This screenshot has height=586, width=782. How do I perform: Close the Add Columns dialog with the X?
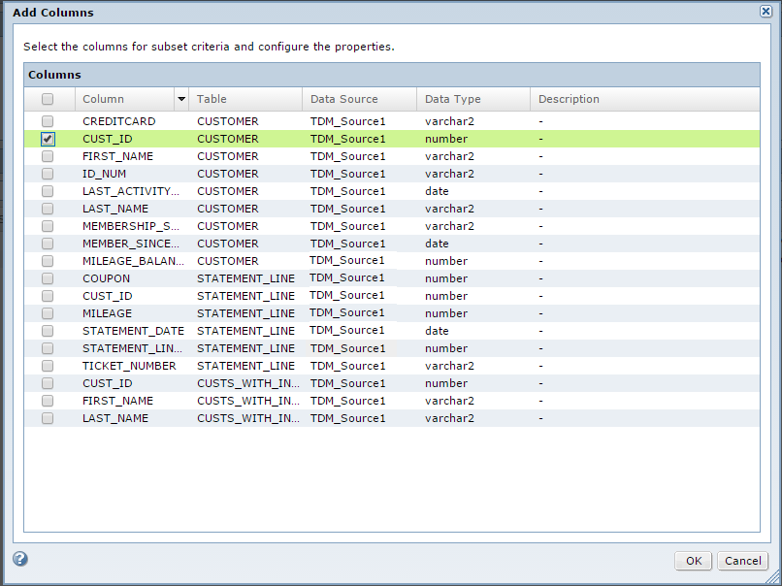click(x=766, y=11)
